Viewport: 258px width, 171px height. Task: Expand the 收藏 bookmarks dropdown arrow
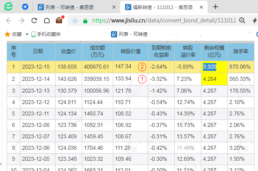tap(27, 34)
